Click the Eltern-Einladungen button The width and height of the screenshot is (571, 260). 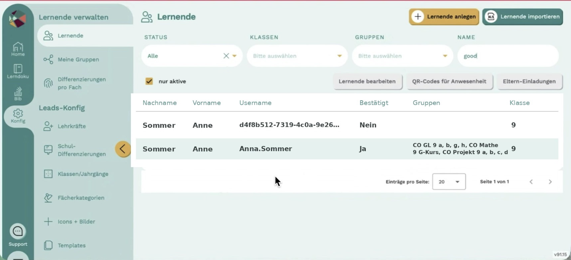click(x=529, y=81)
